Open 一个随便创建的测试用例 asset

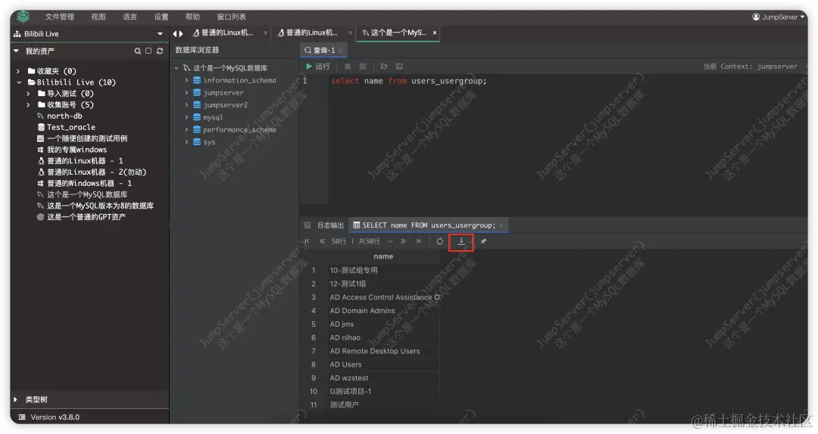click(x=87, y=138)
